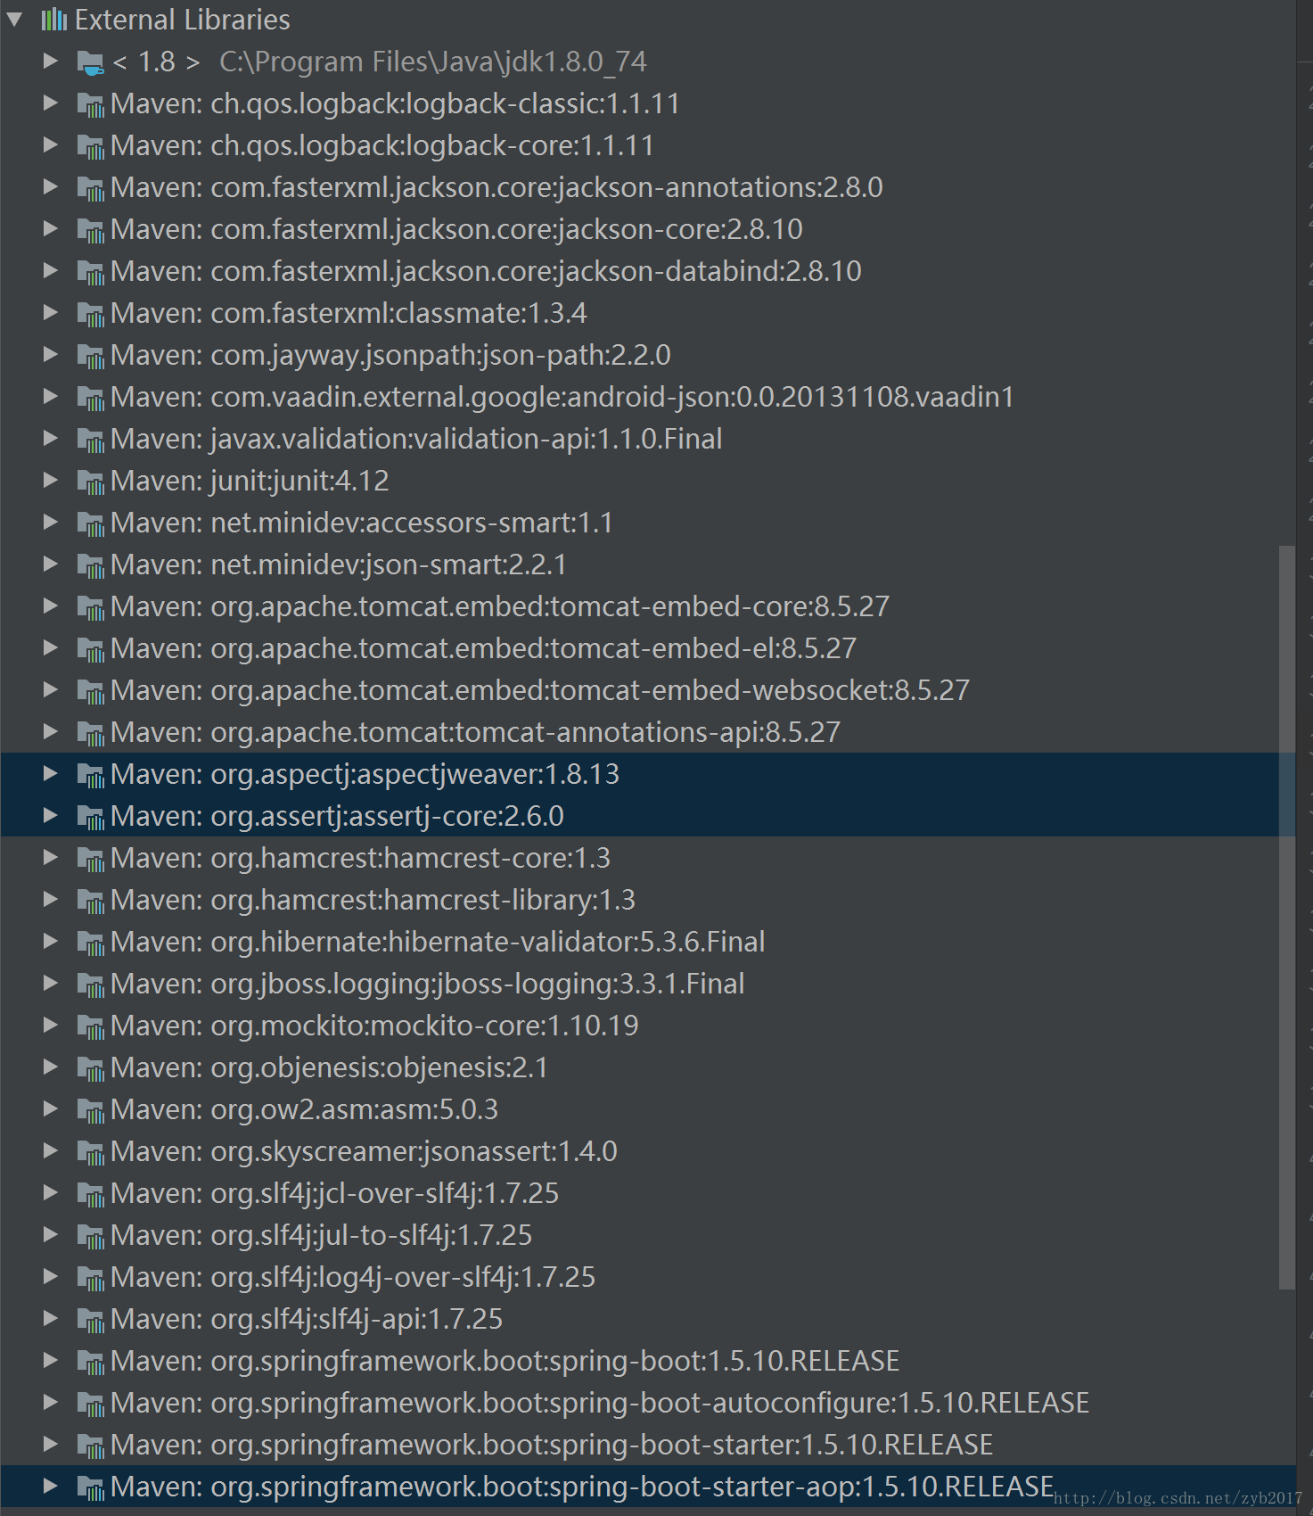Click library icon beside mockito-core:1.10.19

91,1026
